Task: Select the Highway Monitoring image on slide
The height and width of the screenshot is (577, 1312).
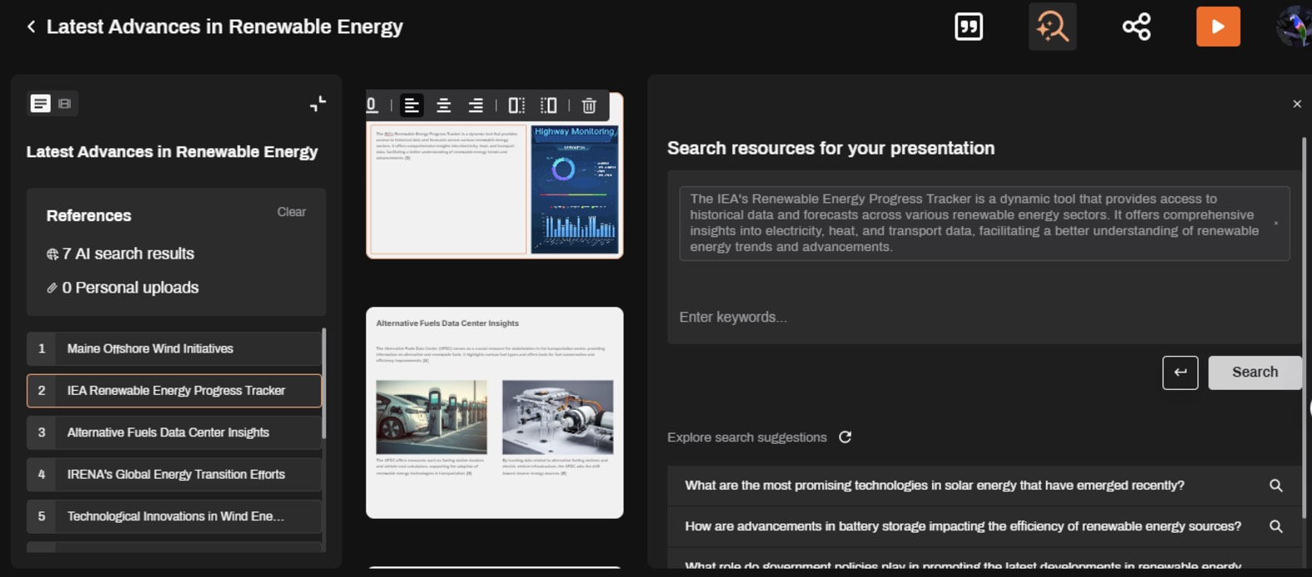Action: point(575,190)
